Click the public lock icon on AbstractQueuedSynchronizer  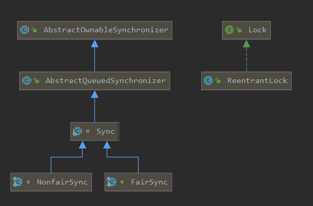[x=36, y=81]
